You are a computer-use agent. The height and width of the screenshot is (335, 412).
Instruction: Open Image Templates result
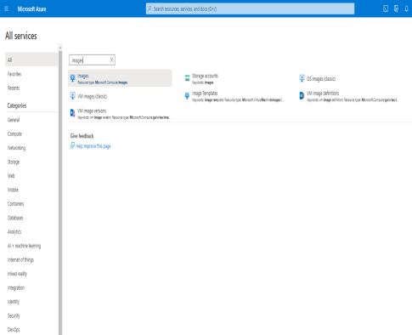coord(205,94)
